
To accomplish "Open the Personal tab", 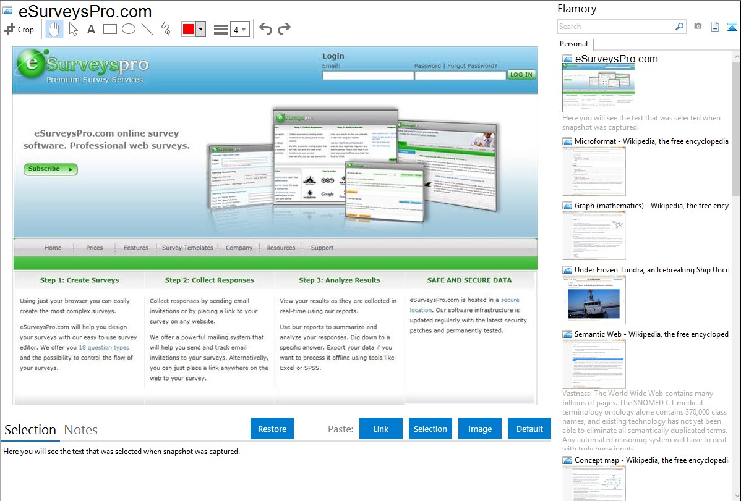I will (x=573, y=44).
